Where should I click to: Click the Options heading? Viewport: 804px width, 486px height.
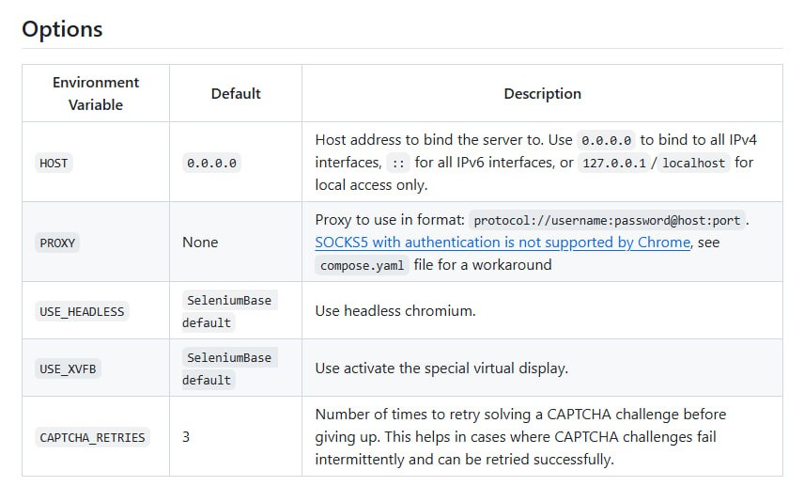point(62,29)
